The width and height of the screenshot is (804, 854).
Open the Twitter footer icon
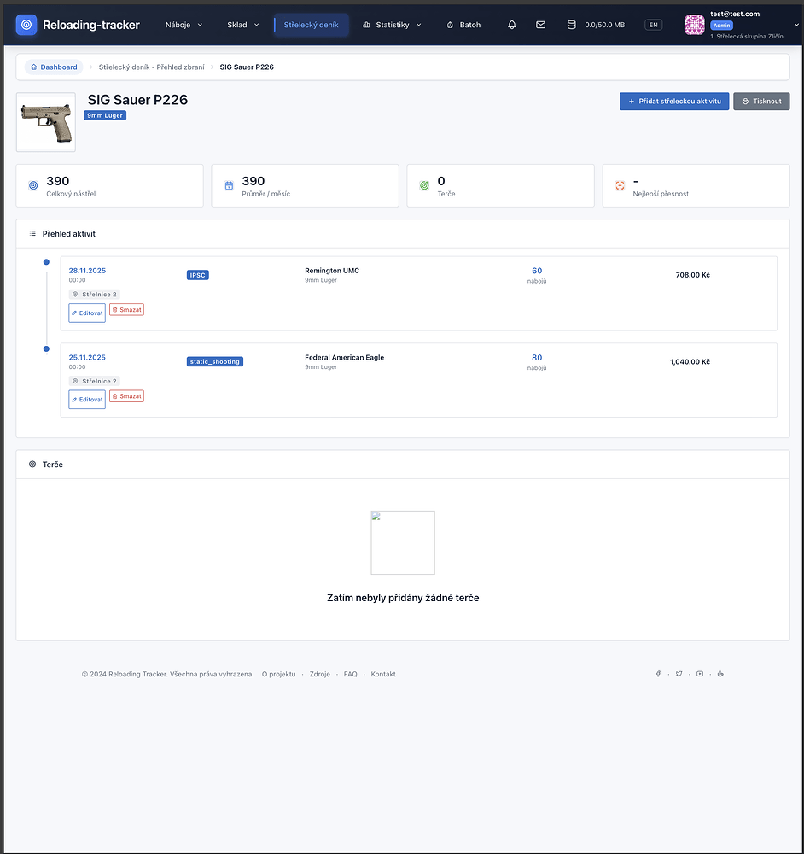[679, 674]
